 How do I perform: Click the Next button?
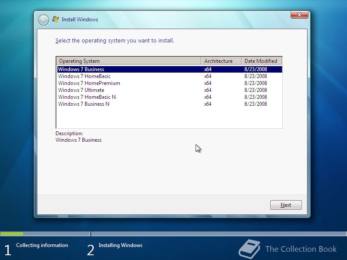pyautogui.click(x=286, y=205)
